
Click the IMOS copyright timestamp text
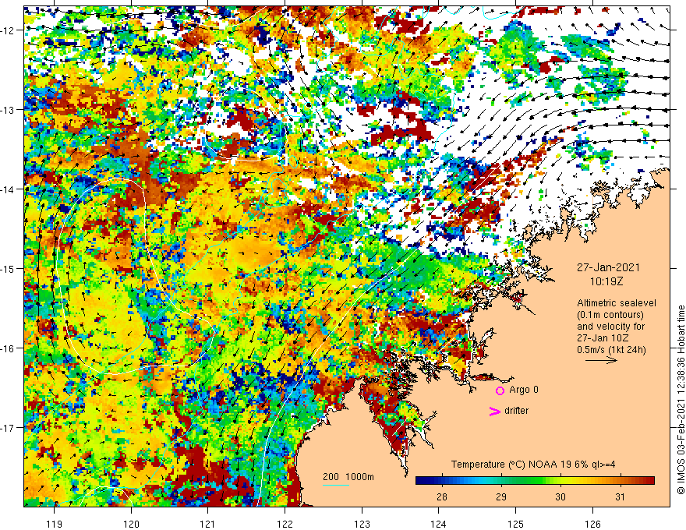pyautogui.click(x=681, y=400)
